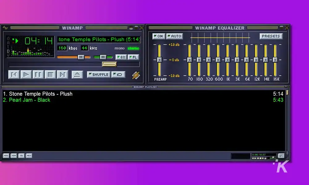The height and width of the screenshot is (185, 309).
Task: Stop playback with the Stop icon
Action: pyautogui.click(x=50, y=75)
